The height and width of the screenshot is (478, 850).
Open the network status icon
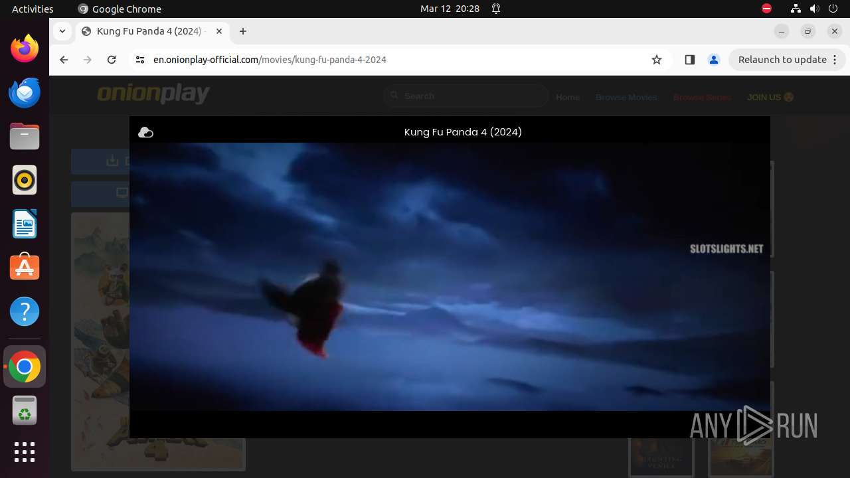pyautogui.click(x=796, y=9)
